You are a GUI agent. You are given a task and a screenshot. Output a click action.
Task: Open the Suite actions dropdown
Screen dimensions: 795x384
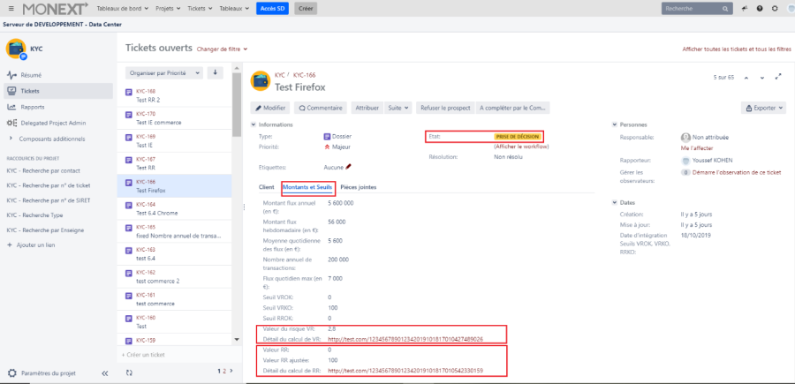pos(398,108)
